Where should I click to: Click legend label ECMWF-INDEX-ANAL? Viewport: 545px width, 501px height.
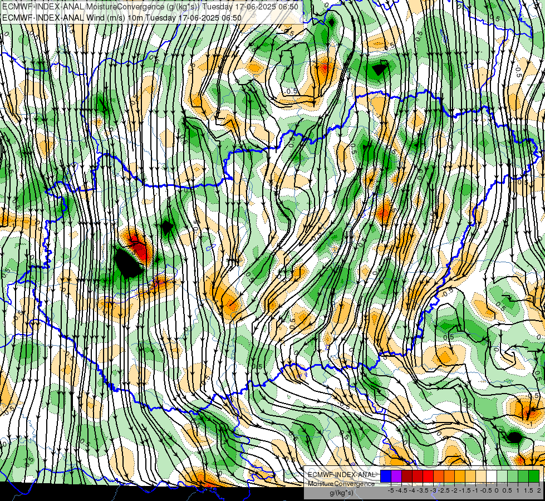[x=342, y=475]
